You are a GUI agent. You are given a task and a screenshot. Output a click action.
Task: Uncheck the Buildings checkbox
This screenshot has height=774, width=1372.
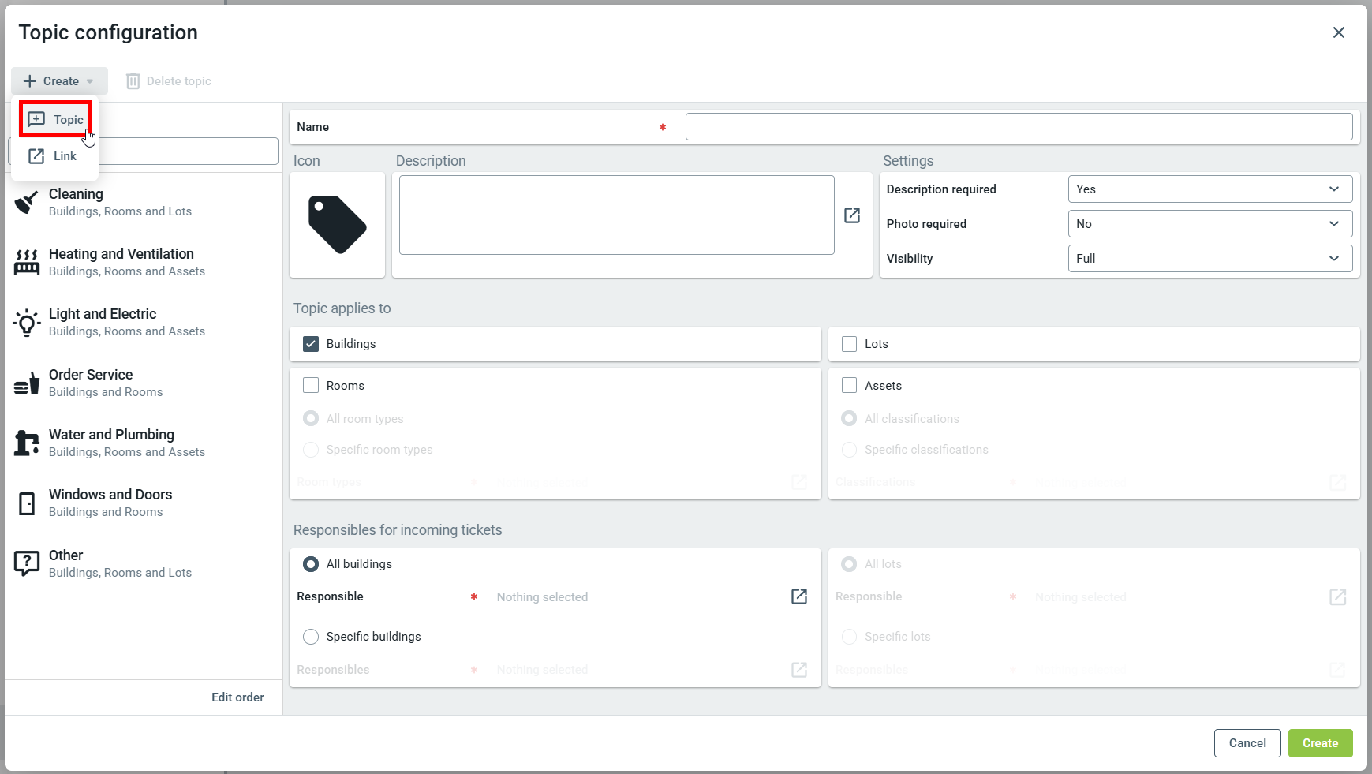pyautogui.click(x=311, y=344)
